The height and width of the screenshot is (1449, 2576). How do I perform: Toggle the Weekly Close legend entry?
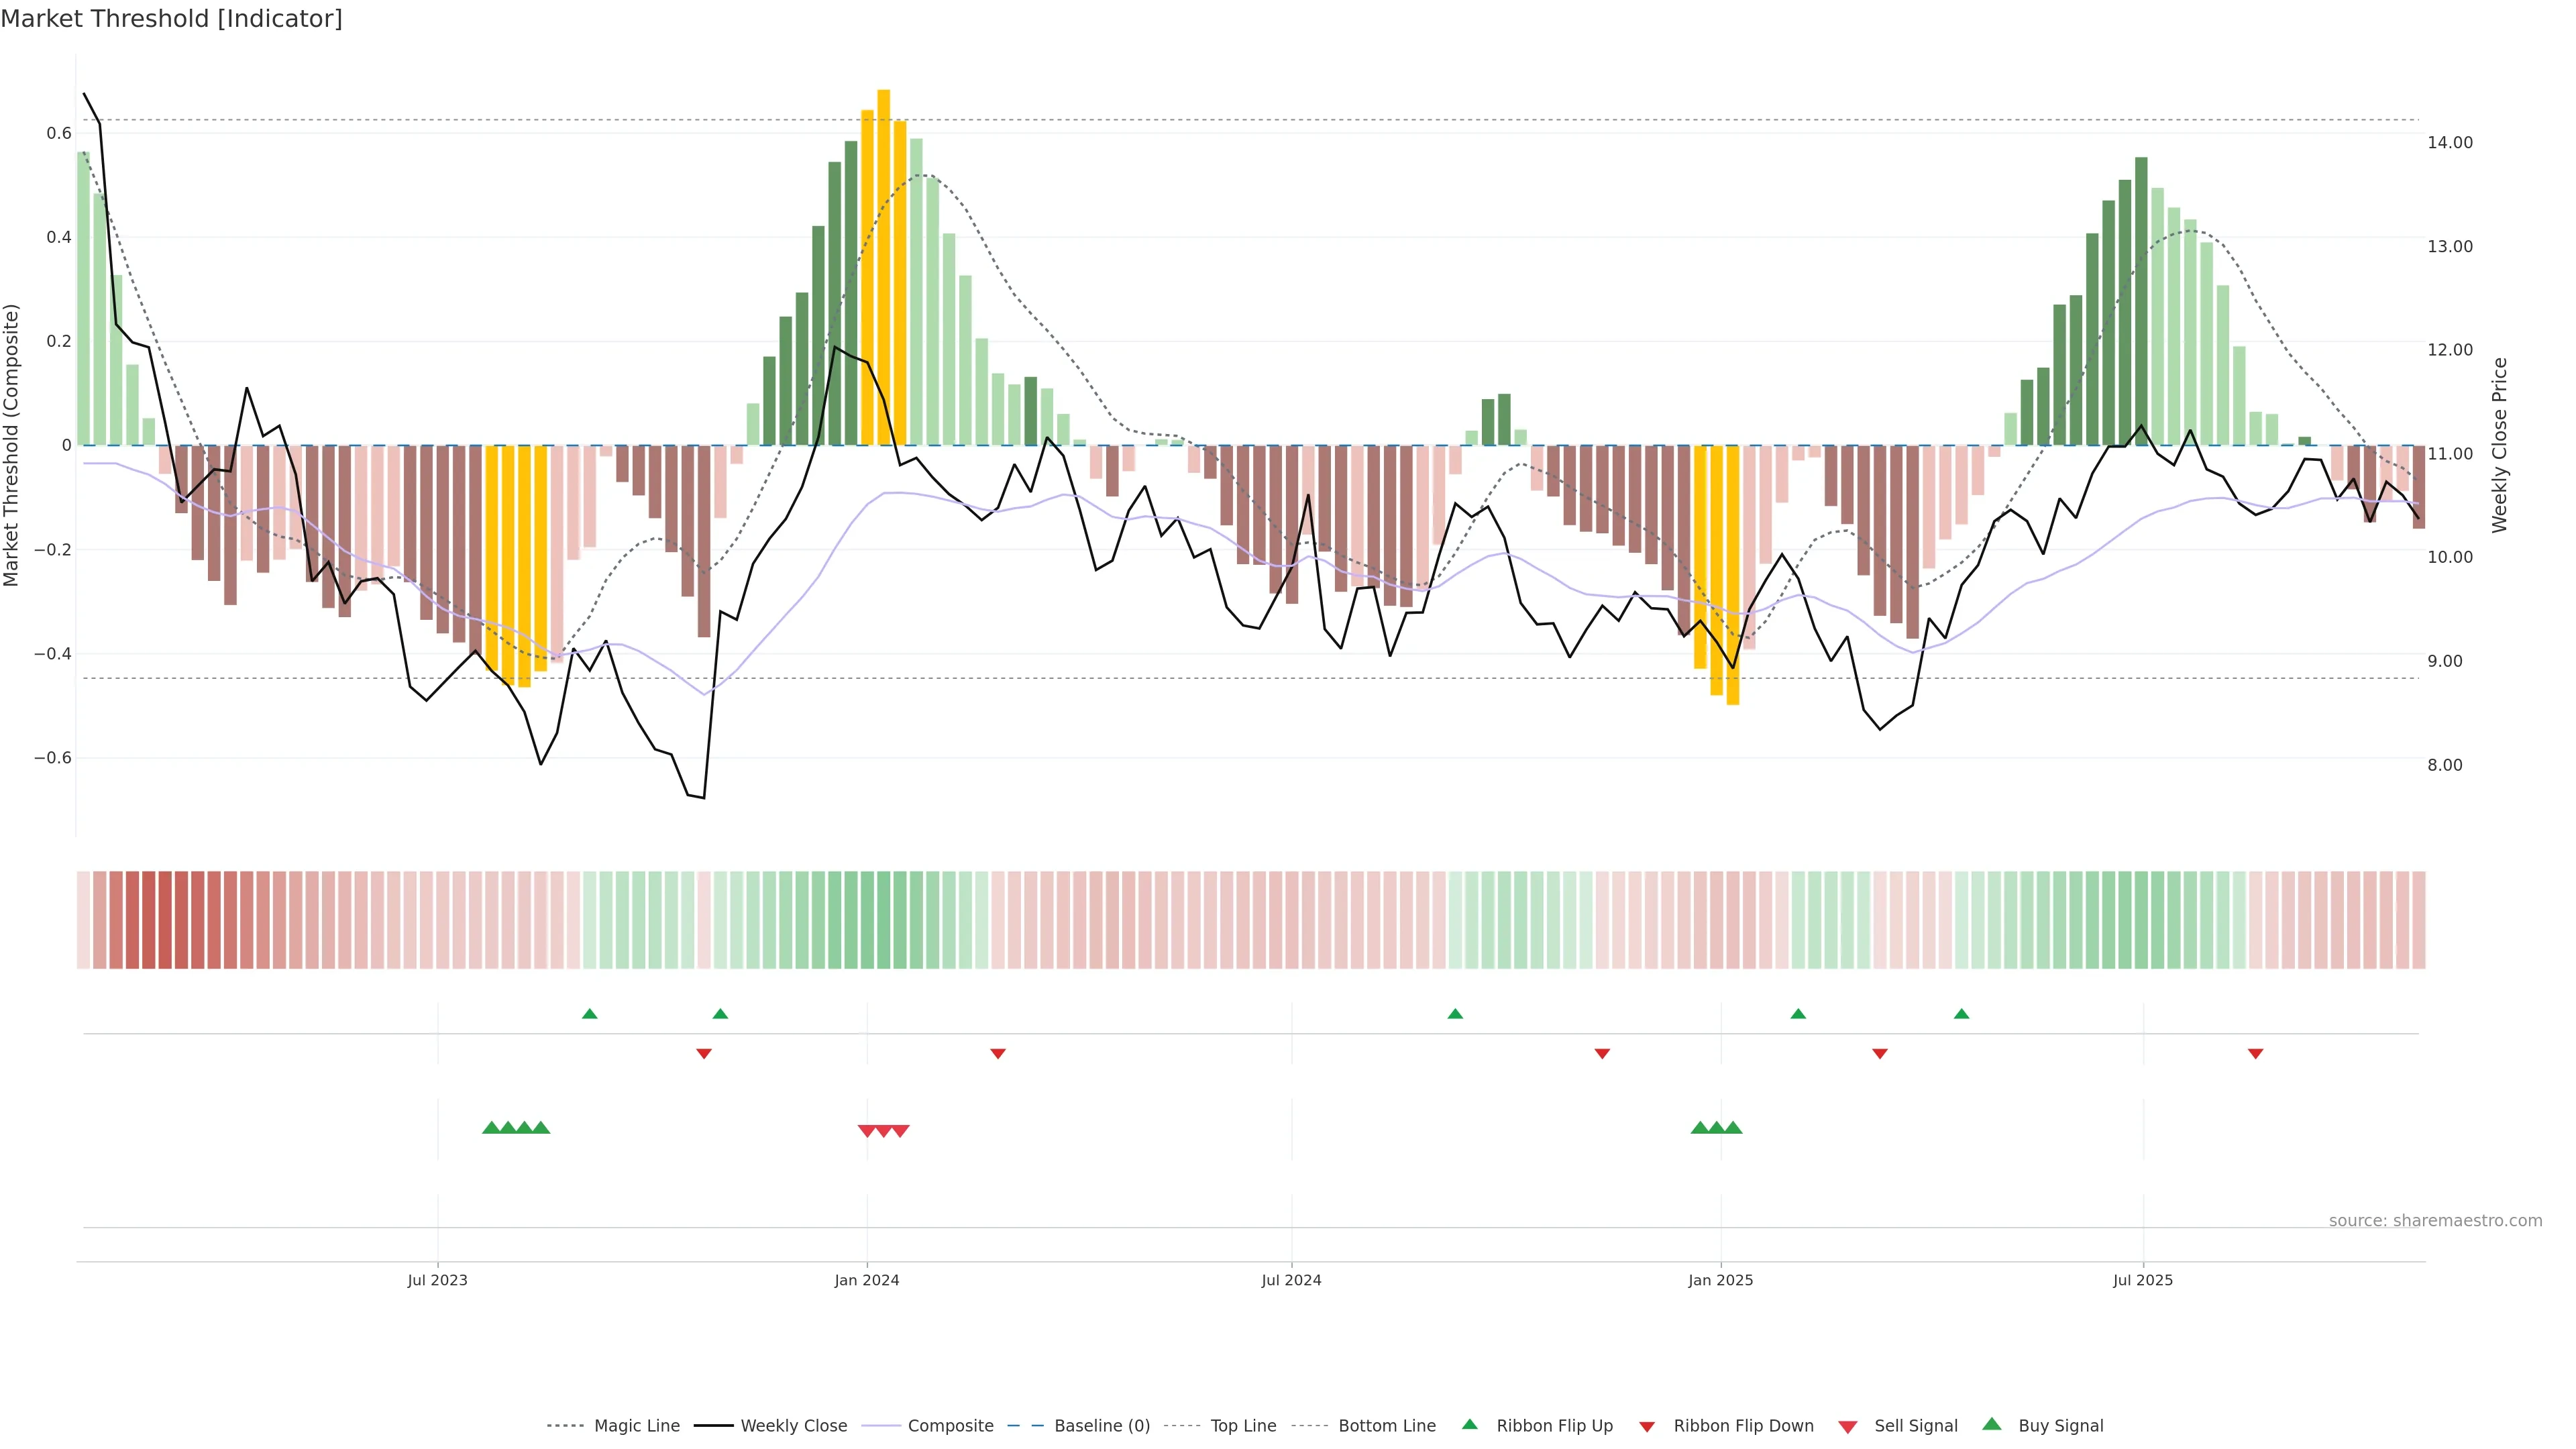tap(793, 1426)
